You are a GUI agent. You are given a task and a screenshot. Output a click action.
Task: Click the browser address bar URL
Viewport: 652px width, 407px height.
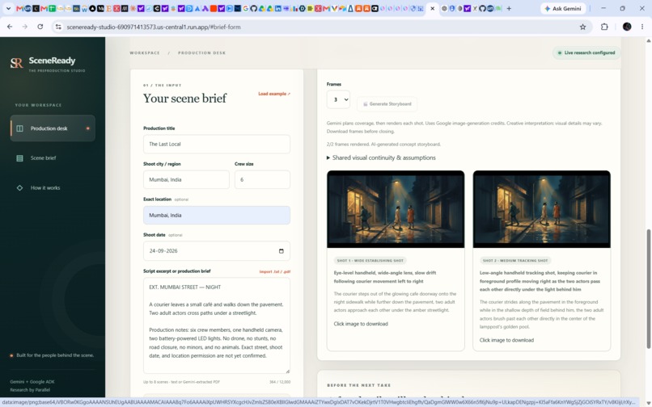(x=154, y=27)
